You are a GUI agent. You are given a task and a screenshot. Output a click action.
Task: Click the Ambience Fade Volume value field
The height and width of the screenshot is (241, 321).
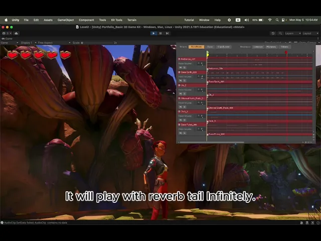201,64
